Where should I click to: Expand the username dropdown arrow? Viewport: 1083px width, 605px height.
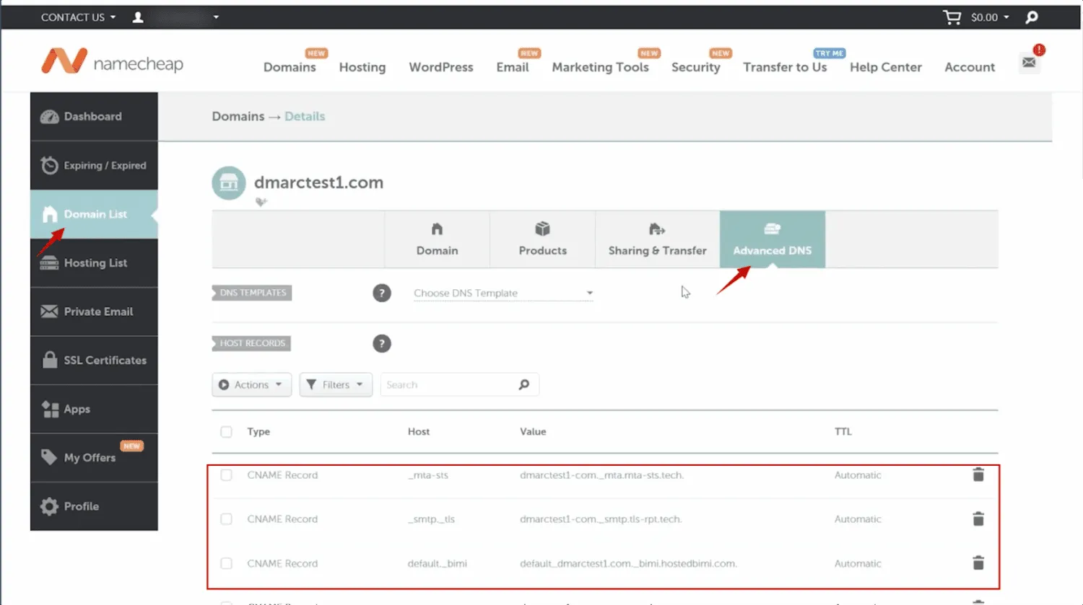point(215,17)
